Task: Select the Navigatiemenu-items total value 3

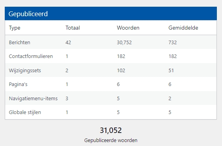Action: [67, 99]
